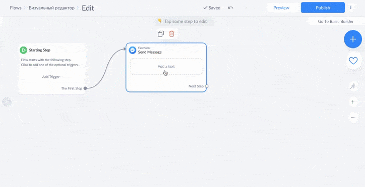Open favorites with the heart icon
This screenshot has width=365, height=187.
(x=353, y=61)
